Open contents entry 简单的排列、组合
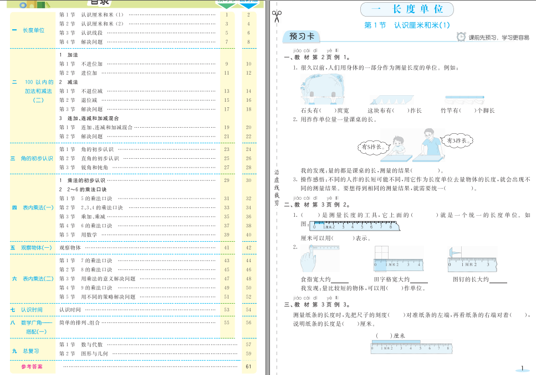The width and height of the screenshot is (536, 375). pyautogui.click(x=79, y=323)
